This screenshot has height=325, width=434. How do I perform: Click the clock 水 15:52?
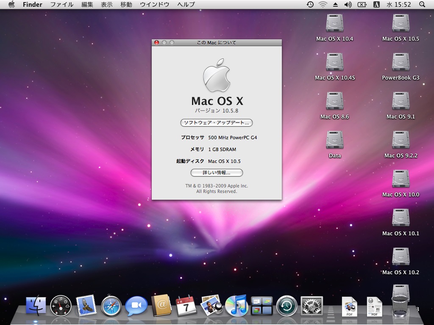point(399,4)
